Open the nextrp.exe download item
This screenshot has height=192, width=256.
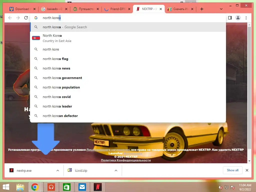30,170
